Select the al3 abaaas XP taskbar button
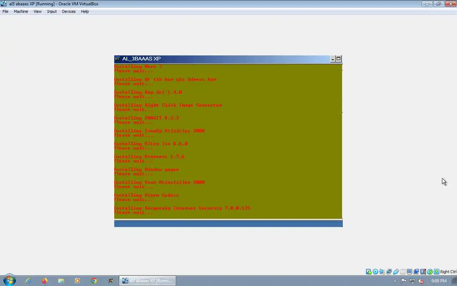457x286 pixels. (x=147, y=281)
